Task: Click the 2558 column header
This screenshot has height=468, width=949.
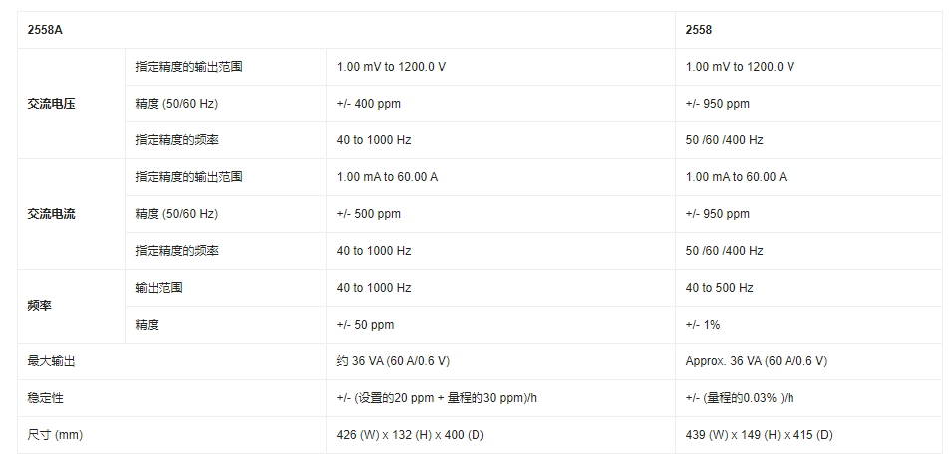Action: [x=699, y=30]
